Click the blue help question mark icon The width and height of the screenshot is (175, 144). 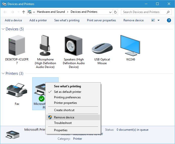(x=169, y=20)
